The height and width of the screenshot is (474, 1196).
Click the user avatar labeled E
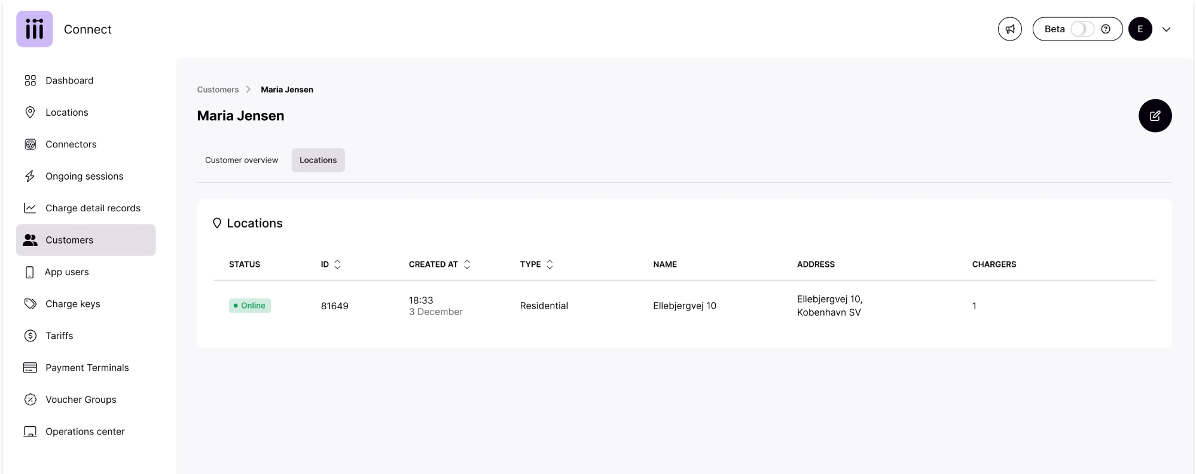1140,29
